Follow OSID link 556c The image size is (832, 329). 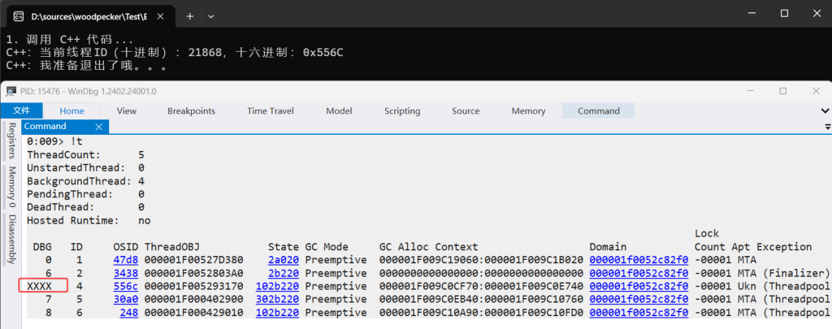125,286
